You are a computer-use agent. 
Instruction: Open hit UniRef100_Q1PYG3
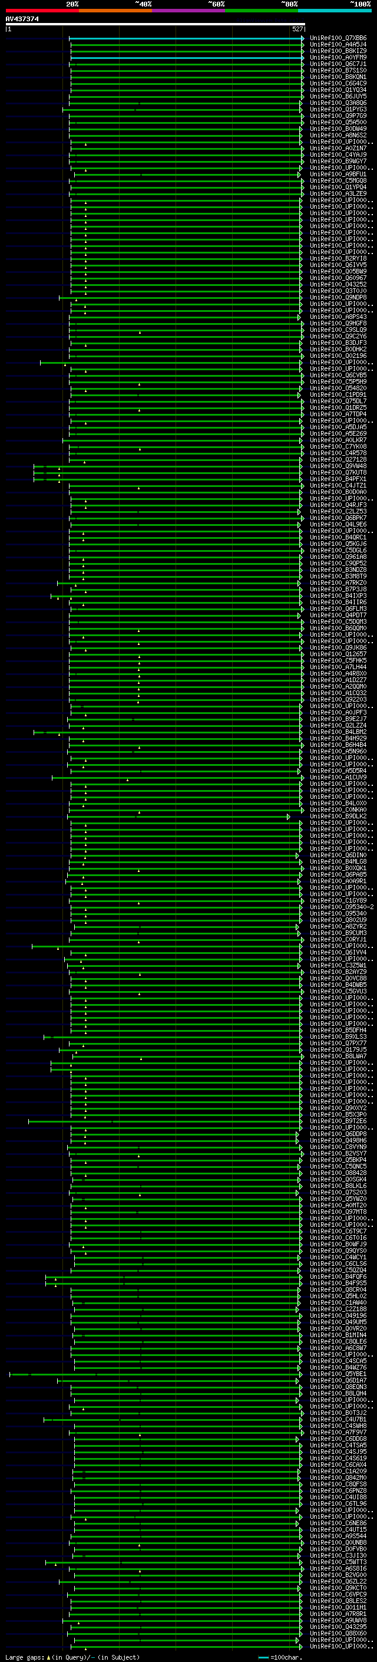(338, 109)
